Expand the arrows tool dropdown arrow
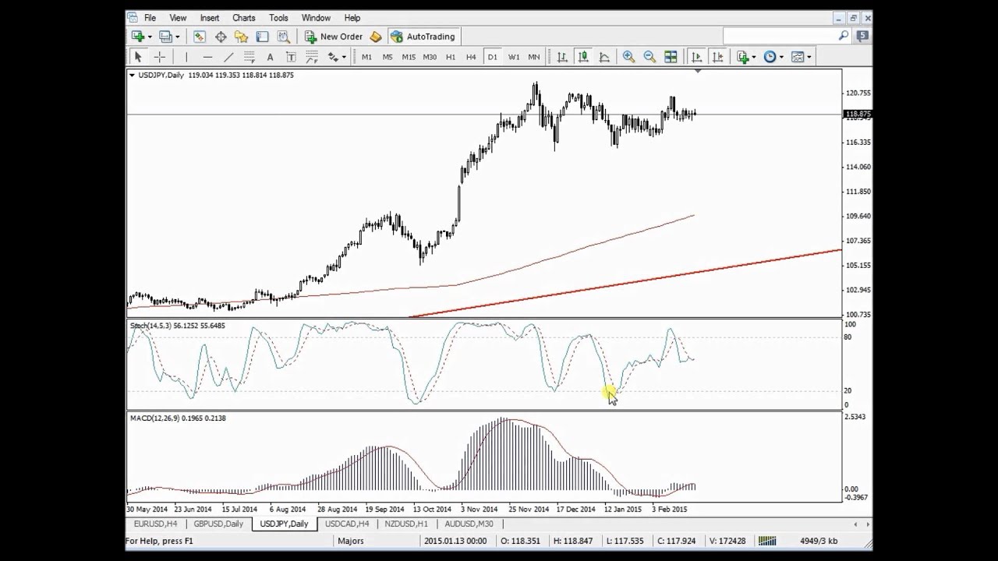Image resolution: width=998 pixels, height=561 pixels. click(344, 57)
